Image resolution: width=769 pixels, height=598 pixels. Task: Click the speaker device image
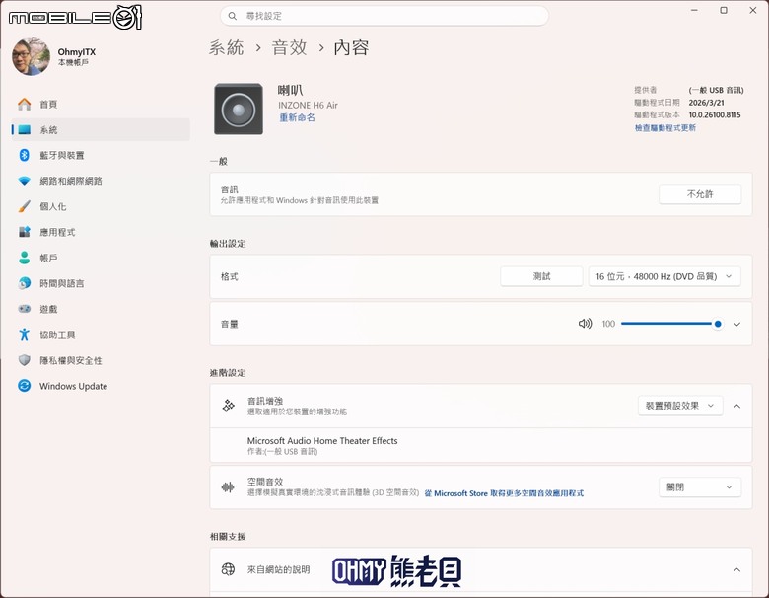[x=239, y=109]
